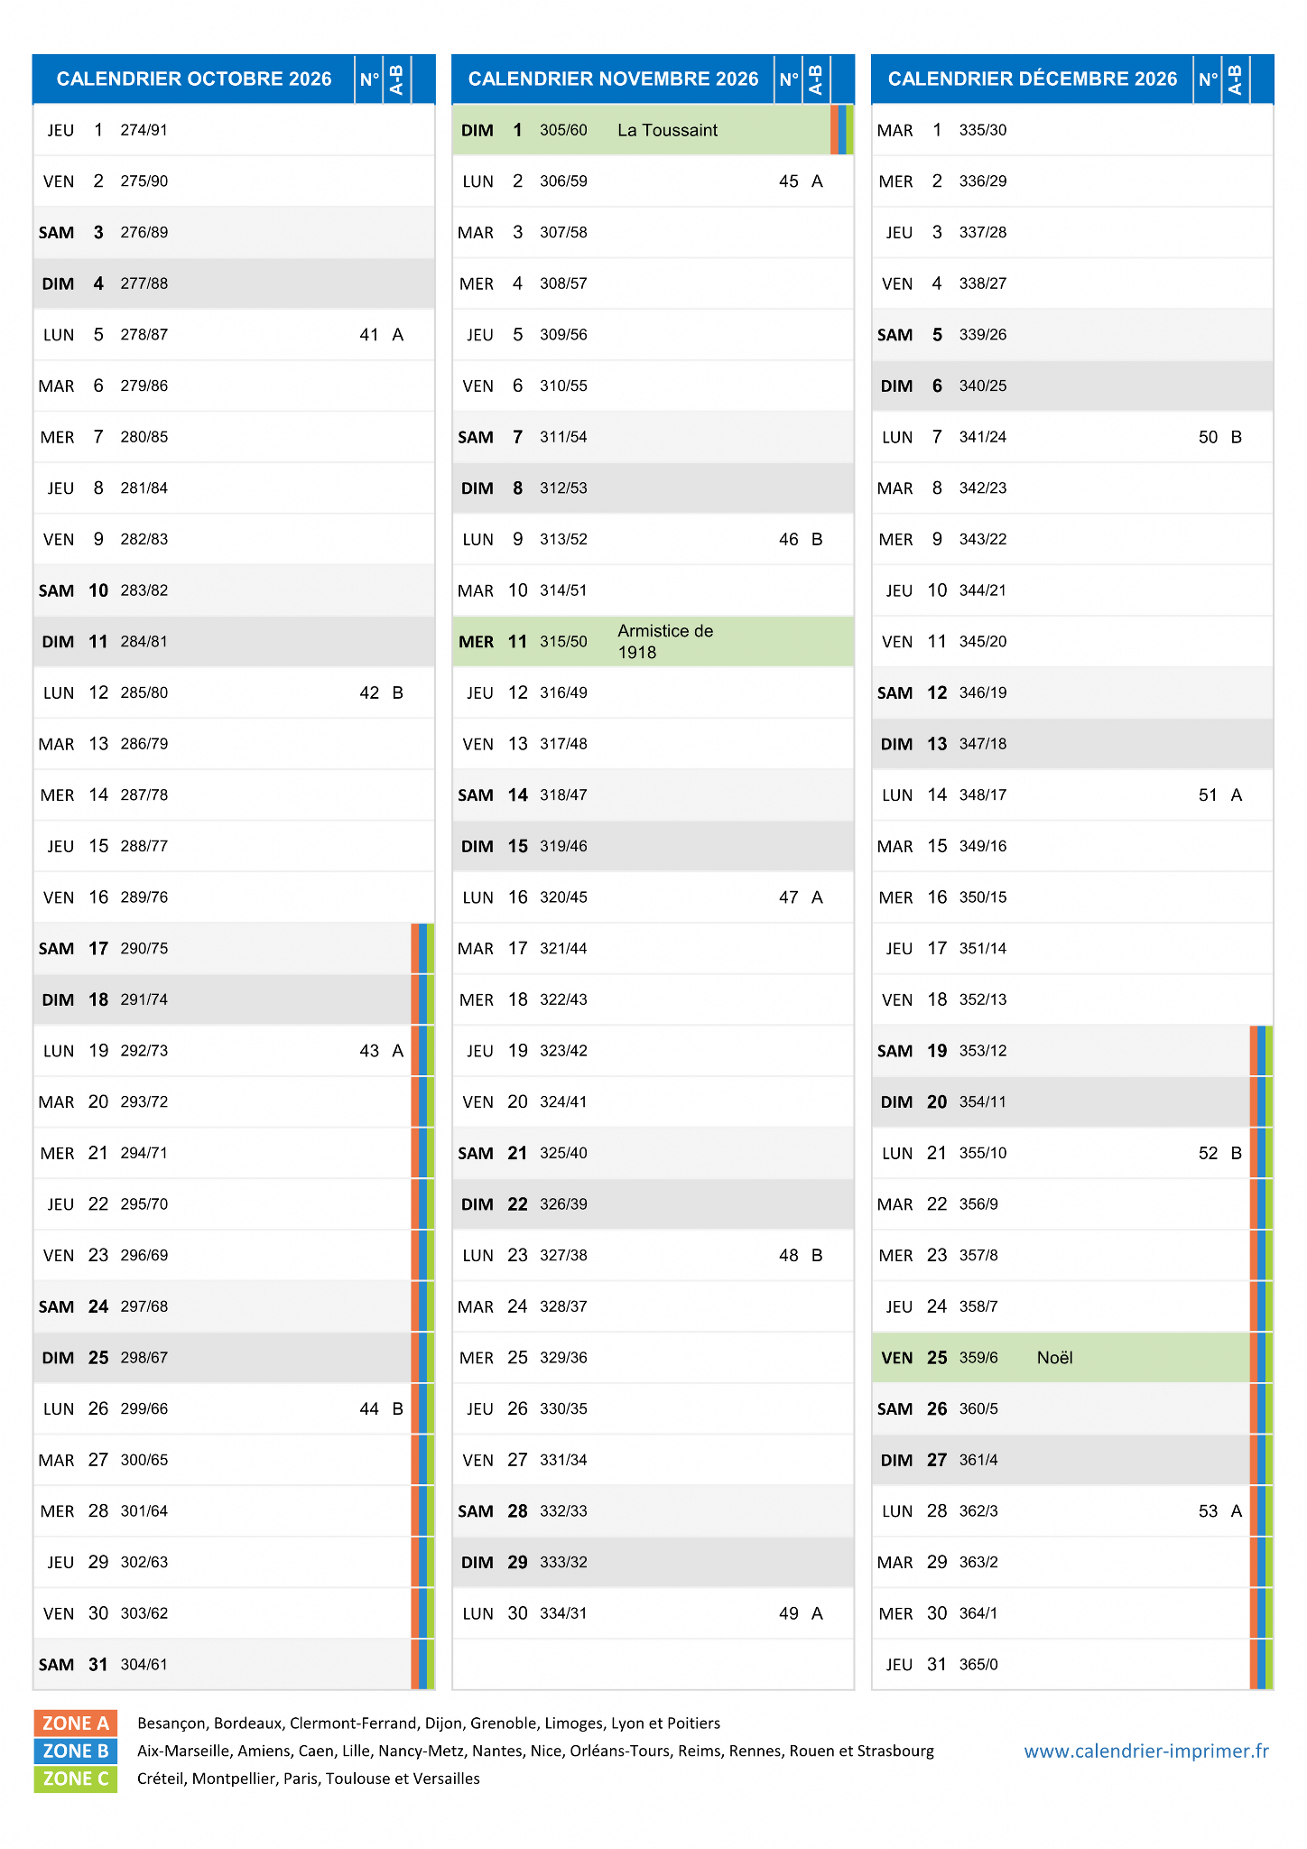The width and height of the screenshot is (1307, 1849).
Task: Select the CALENDRIER OCTOBRE 2026 header
Action: point(194,79)
